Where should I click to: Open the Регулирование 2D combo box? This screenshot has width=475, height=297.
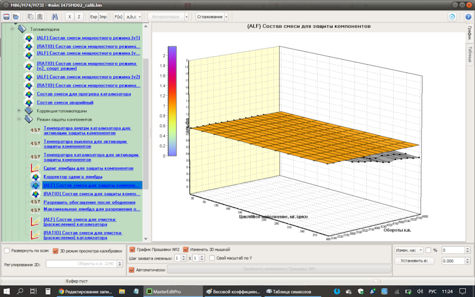pyautogui.click(x=84, y=264)
